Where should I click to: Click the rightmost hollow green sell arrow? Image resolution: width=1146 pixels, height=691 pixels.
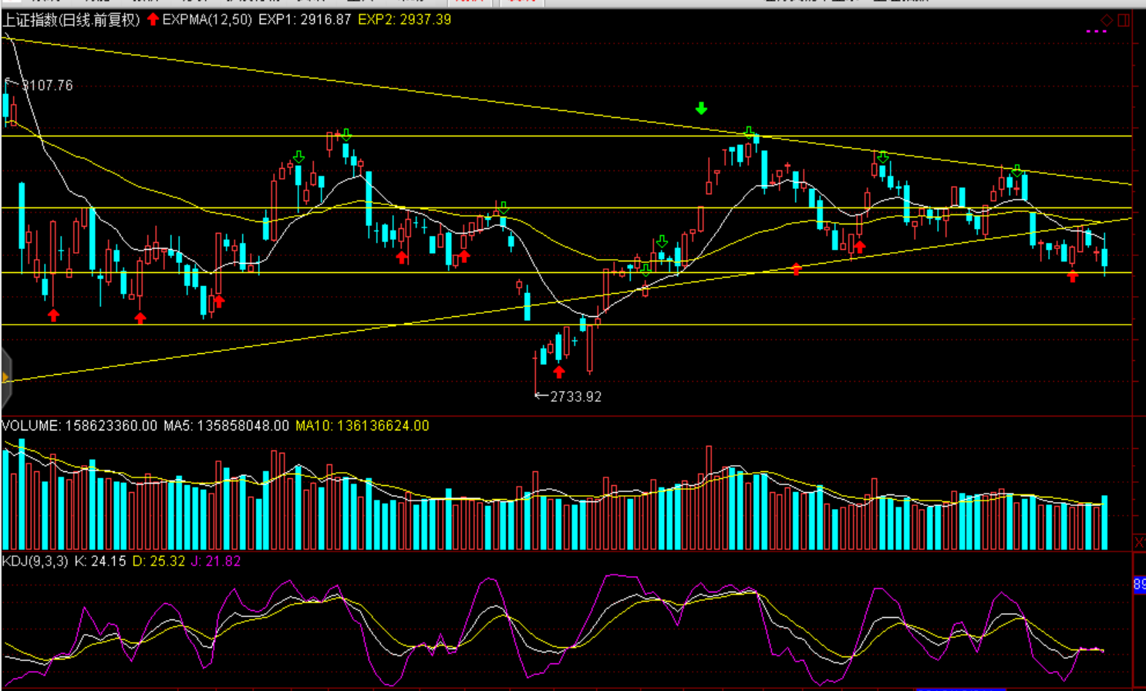1017,170
